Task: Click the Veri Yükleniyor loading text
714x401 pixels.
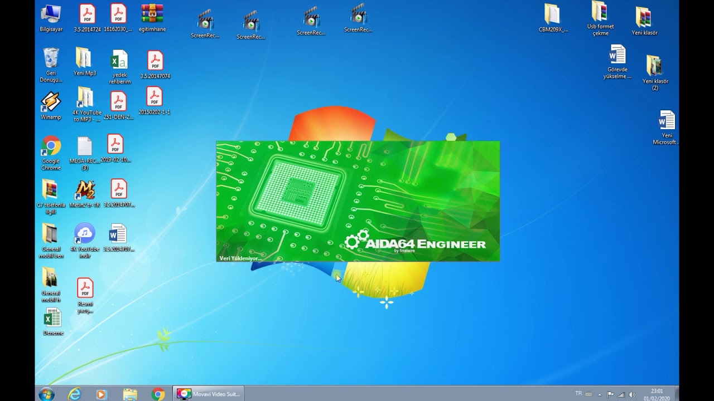Action: click(240, 258)
